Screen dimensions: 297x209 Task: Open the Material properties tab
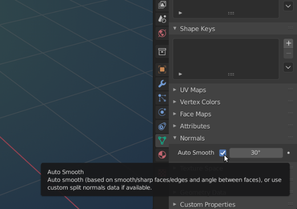[162, 155]
